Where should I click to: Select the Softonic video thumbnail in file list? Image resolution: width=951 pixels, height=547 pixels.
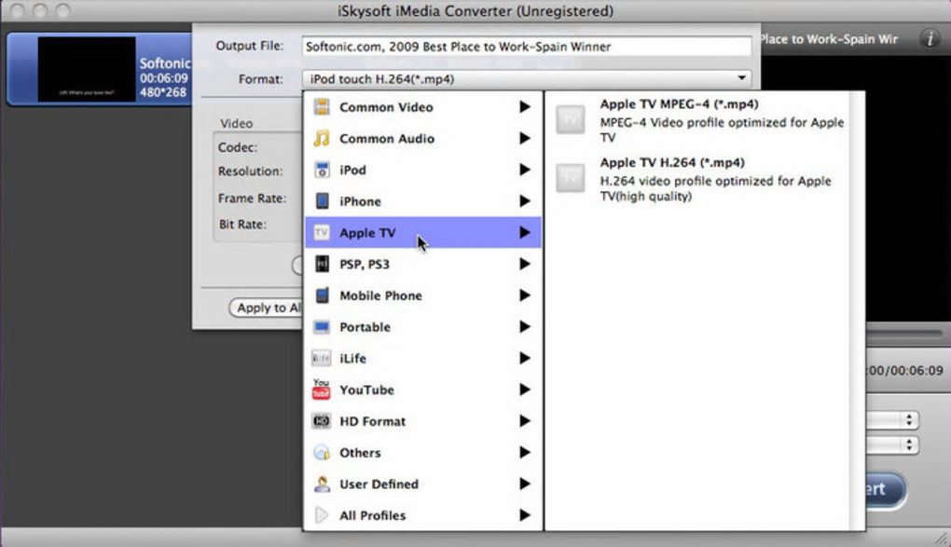coord(87,69)
